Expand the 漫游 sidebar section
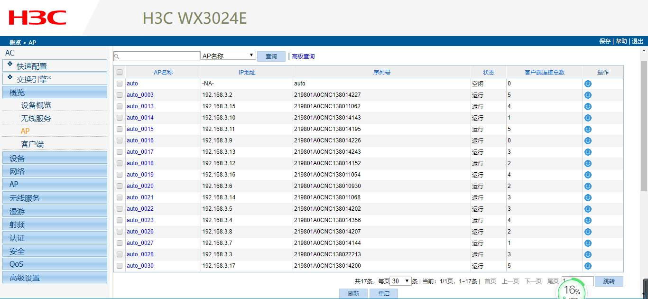 (x=55, y=211)
